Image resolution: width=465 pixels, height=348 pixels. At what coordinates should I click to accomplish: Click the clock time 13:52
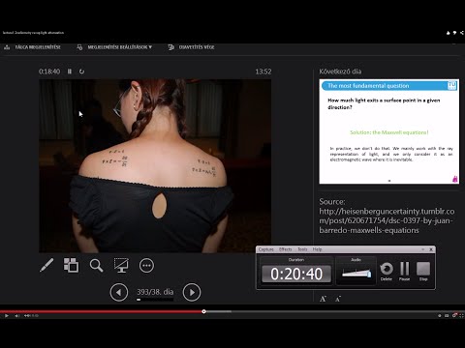(263, 72)
